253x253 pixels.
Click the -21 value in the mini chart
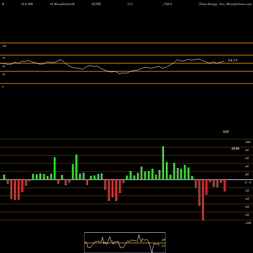point(163,246)
